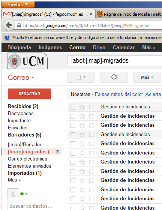Click the blue info icon in notification bar
The image size is (162, 210).
tap(7, 37)
